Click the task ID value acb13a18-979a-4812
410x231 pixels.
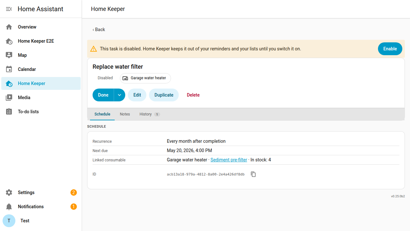click(x=206, y=175)
